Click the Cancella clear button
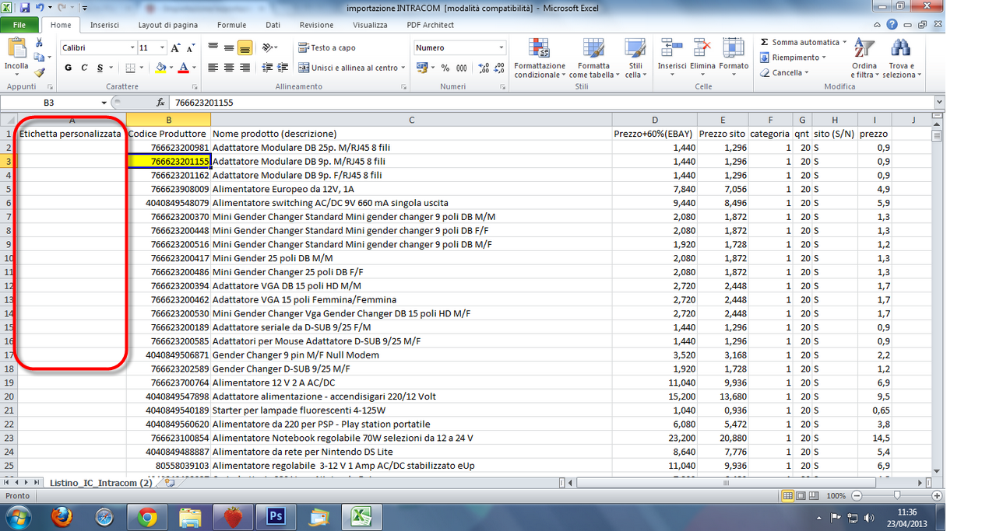Screen dimensions: 1003x531 [x=784, y=73]
